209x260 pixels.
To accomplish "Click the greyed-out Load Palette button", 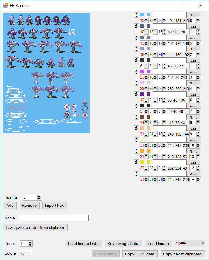I will click(106, 254).
